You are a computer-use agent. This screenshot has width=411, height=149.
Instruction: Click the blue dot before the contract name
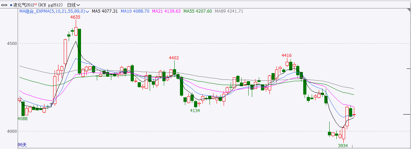(11, 5)
